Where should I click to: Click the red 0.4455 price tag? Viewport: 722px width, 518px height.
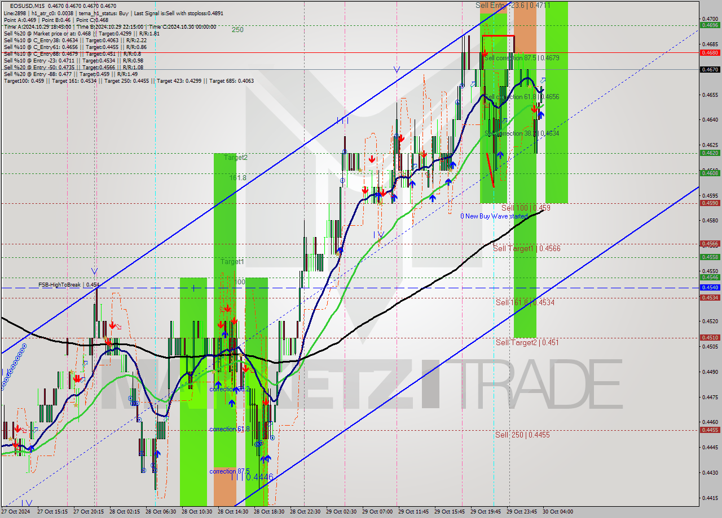click(x=710, y=430)
